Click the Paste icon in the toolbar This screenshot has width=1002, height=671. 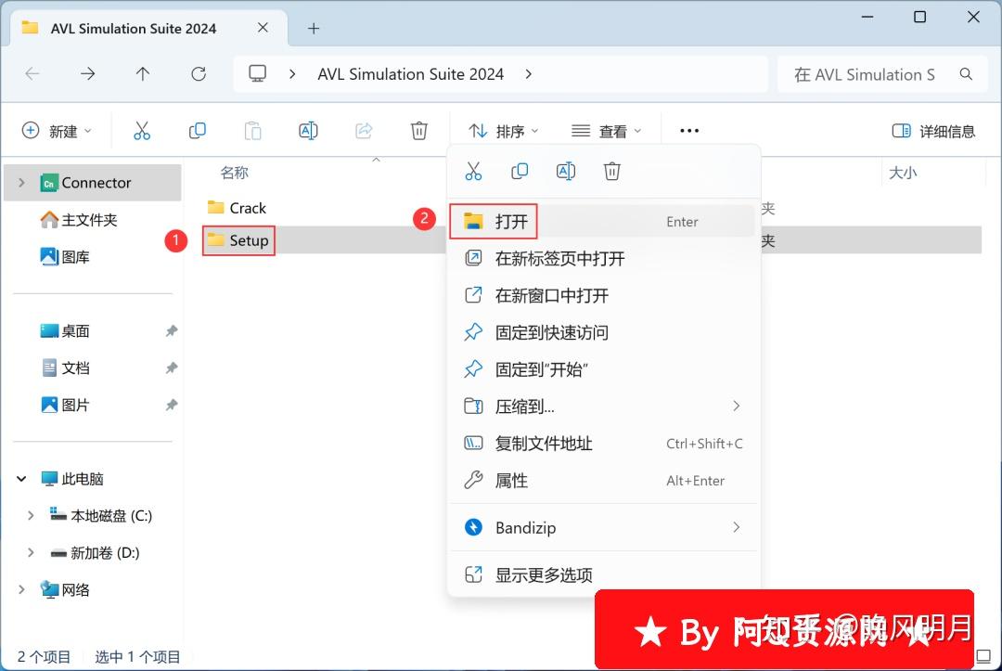[x=252, y=130]
